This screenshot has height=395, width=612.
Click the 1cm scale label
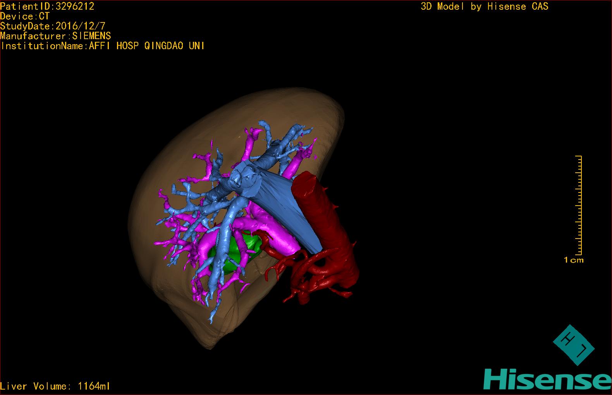point(574,260)
